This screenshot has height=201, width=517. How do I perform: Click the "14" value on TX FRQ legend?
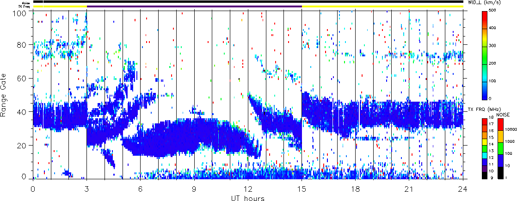pyautogui.click(x=491, y=144)
